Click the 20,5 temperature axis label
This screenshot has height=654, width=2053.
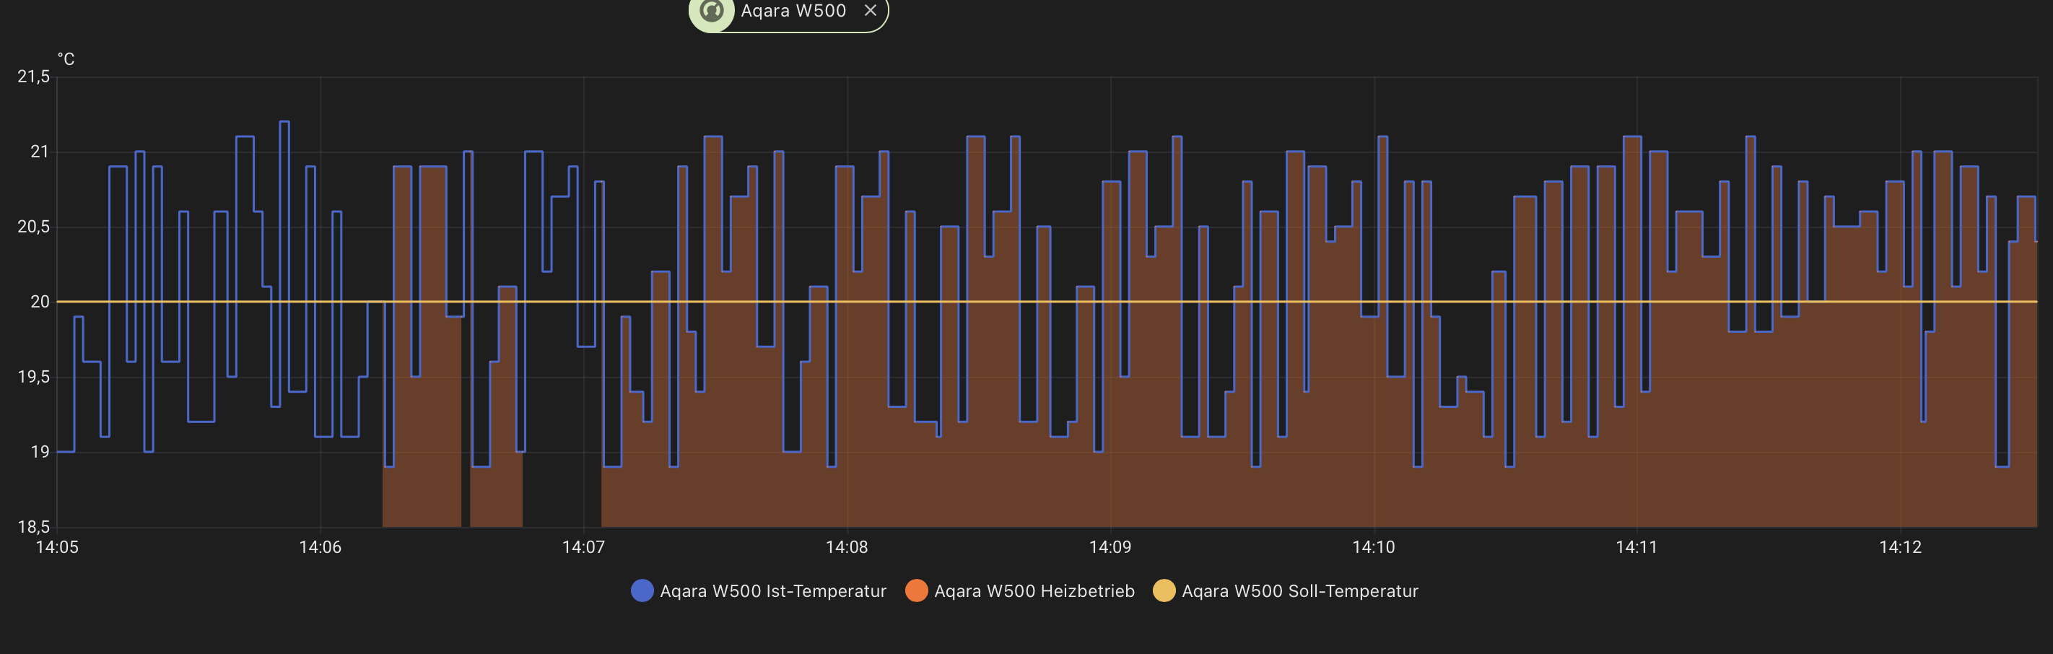(x=33, y=227)
